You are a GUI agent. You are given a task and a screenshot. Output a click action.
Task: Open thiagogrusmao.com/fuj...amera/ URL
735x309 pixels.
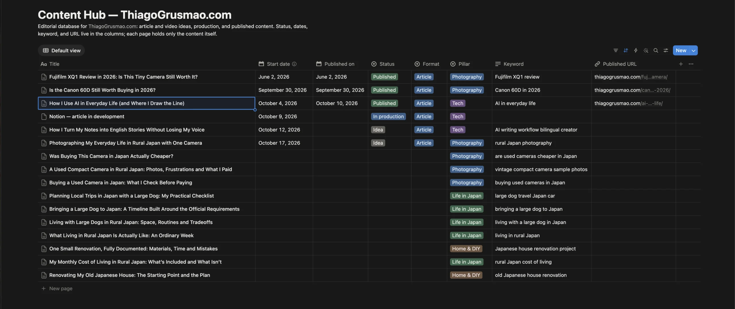click(x=631, y=77)
